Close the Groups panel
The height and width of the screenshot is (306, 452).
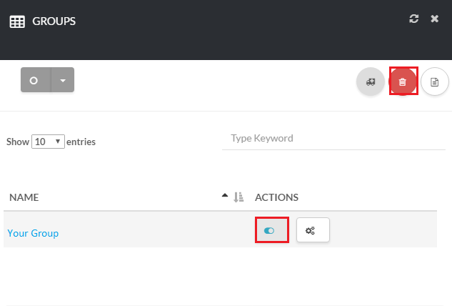tap(434, 19)
